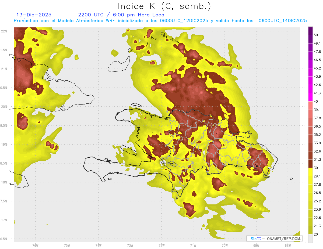The width and height of the screenshot is (323, 249).
Task: Click the colorbar value "33.9"
Action: click(318, 143)
